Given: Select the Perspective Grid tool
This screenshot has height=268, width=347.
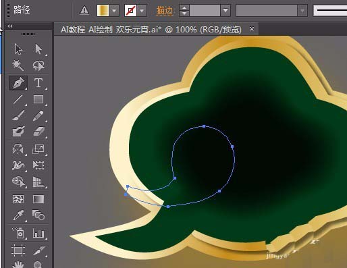Looking at the screenshot, I should (38, 182).
